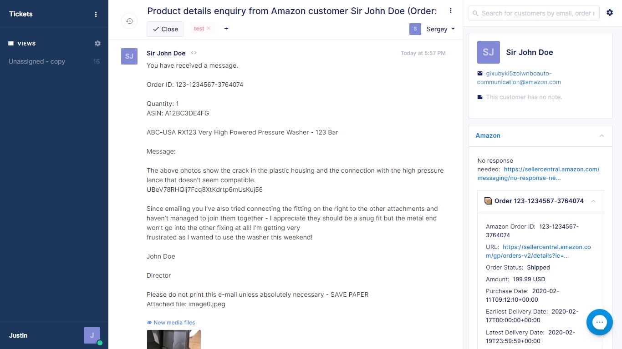Open the views settings gear in sidebar
622x349 pixels.
click(x=98, y=44)
